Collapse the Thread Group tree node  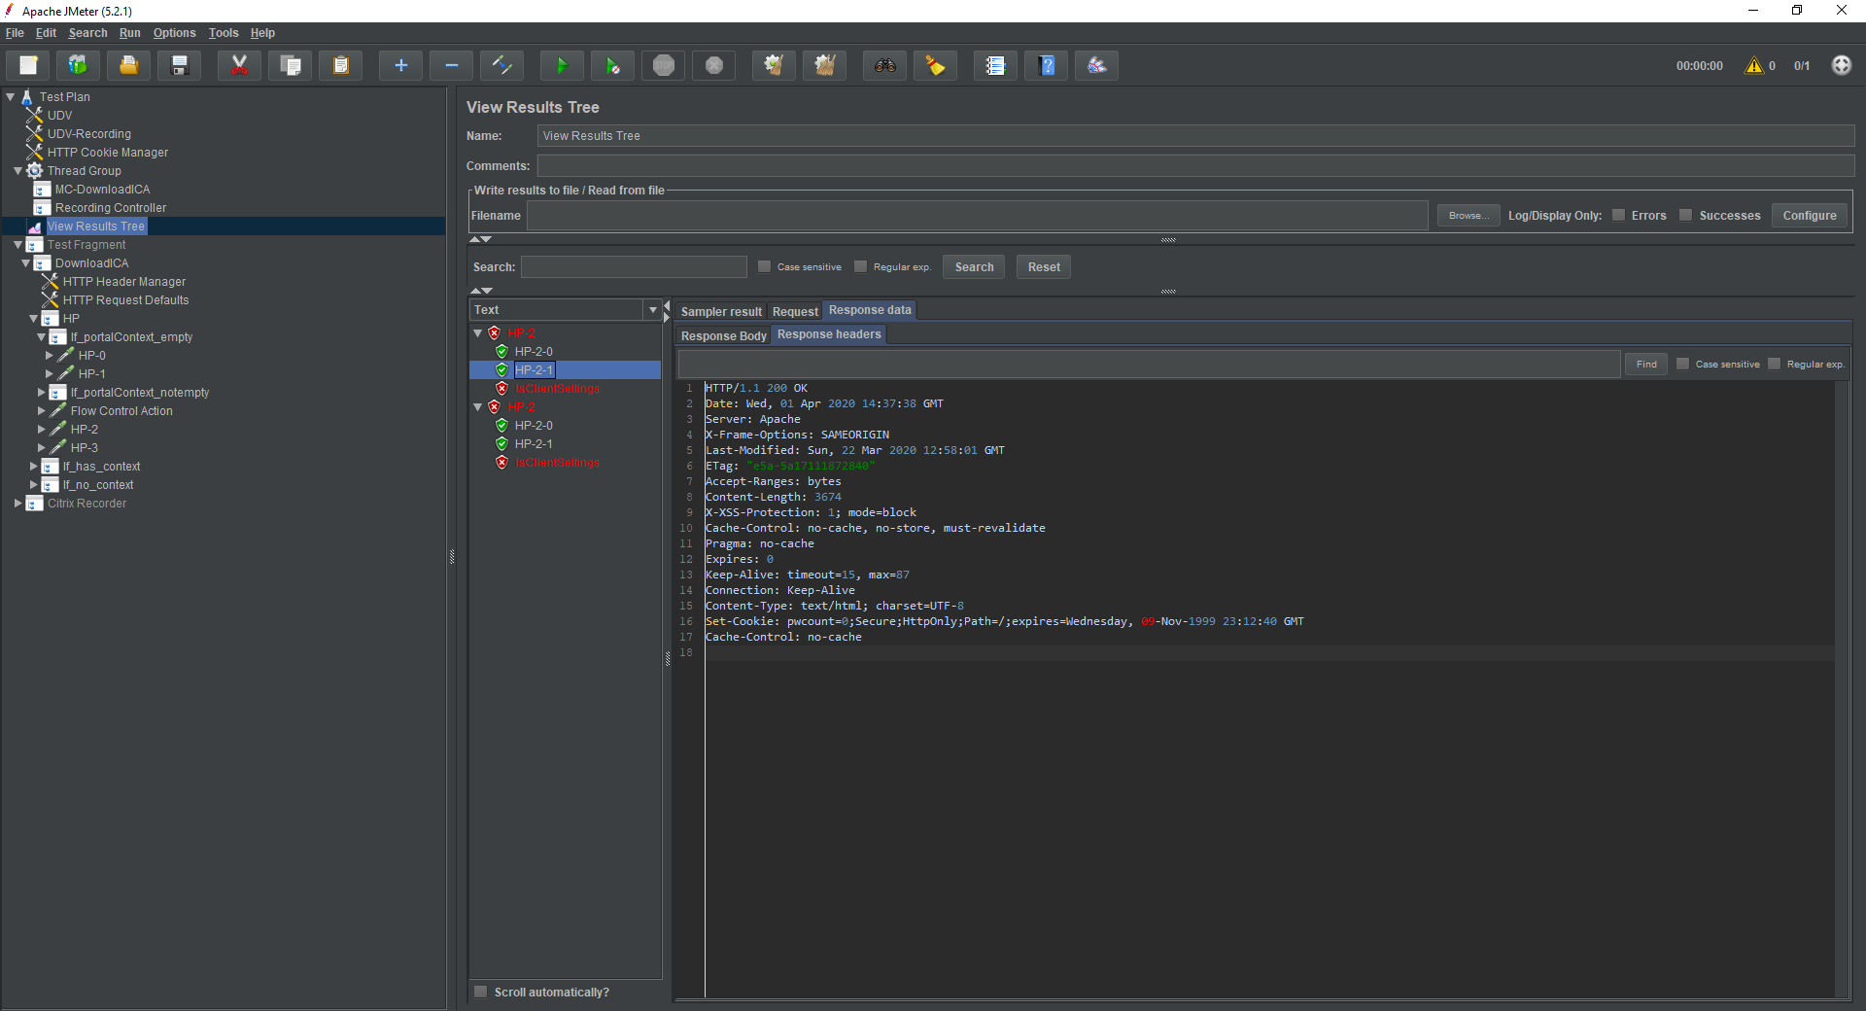(18, 170)
